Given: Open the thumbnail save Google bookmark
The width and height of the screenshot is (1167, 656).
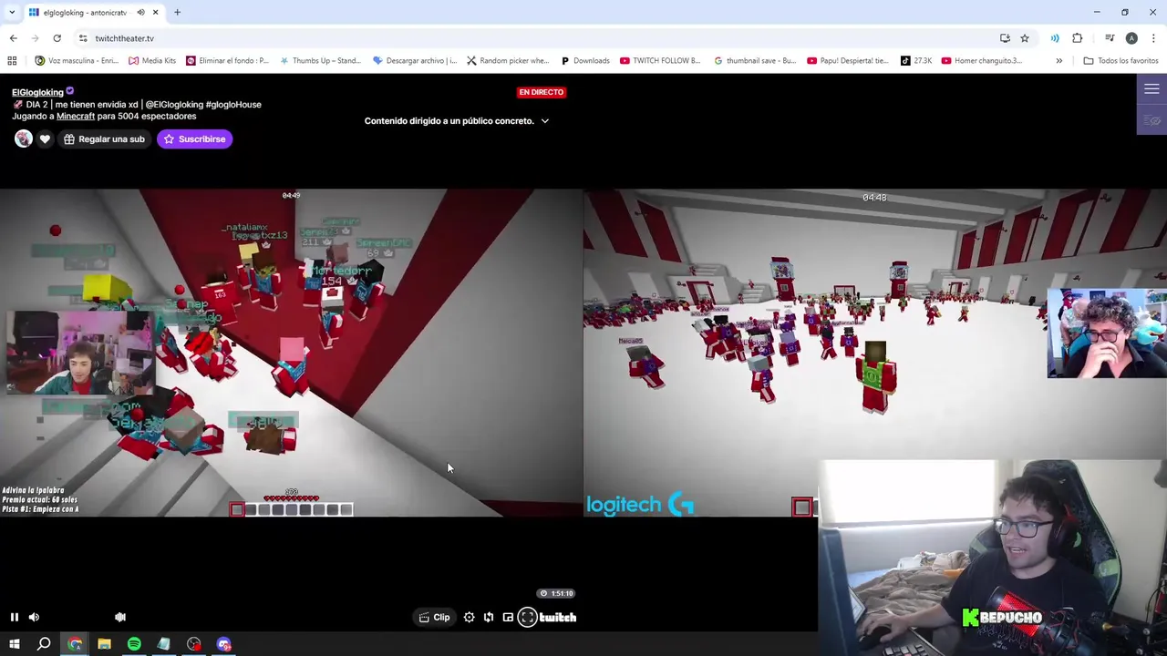Looking at the screenshot, I should click(x=755, y=61).
